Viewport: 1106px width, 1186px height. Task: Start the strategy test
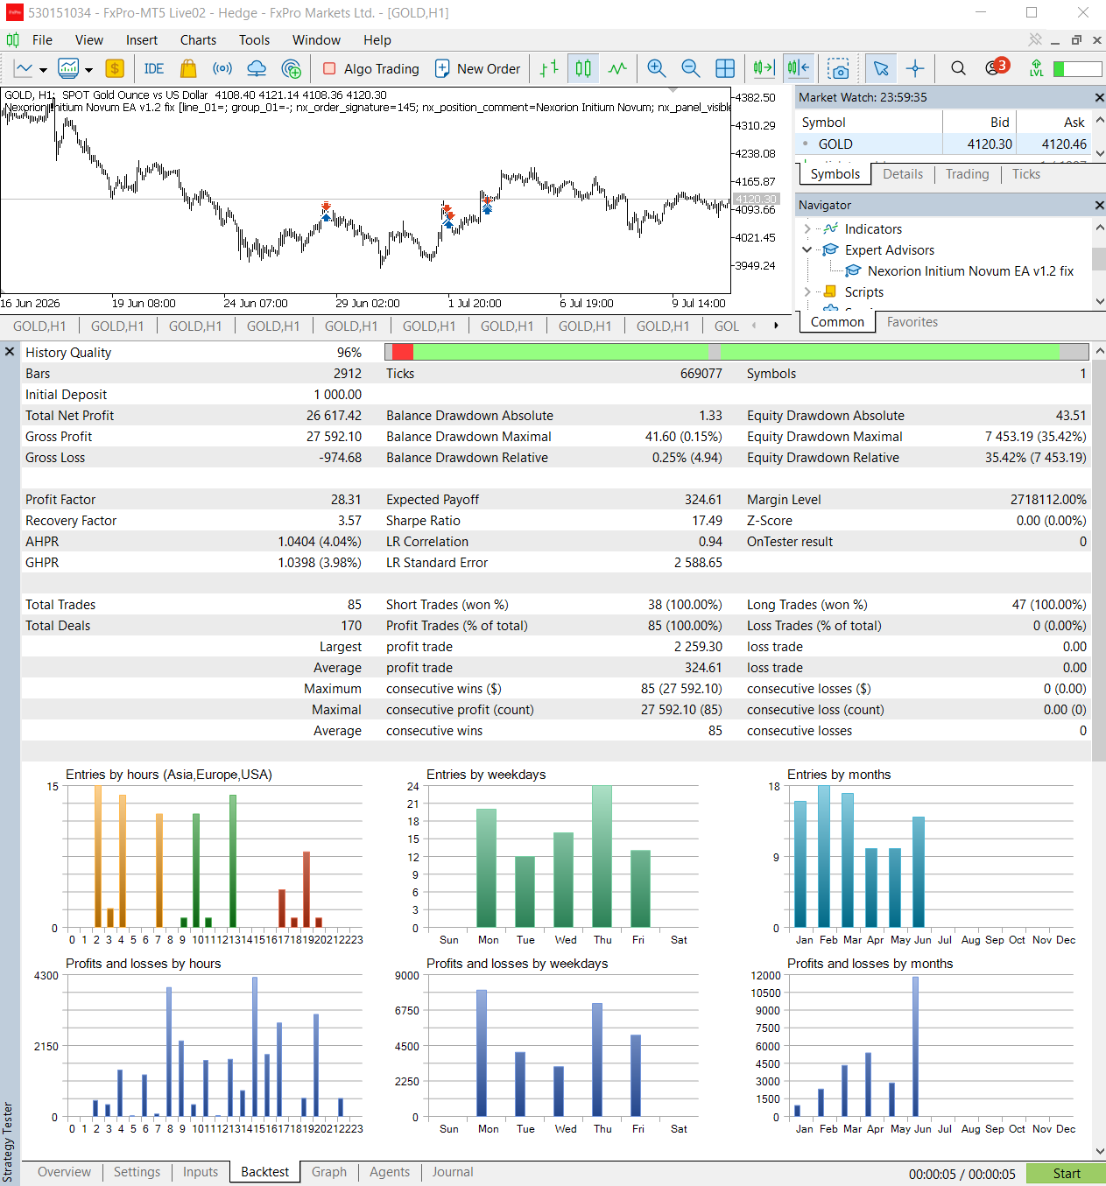tap(1066, 1174)
